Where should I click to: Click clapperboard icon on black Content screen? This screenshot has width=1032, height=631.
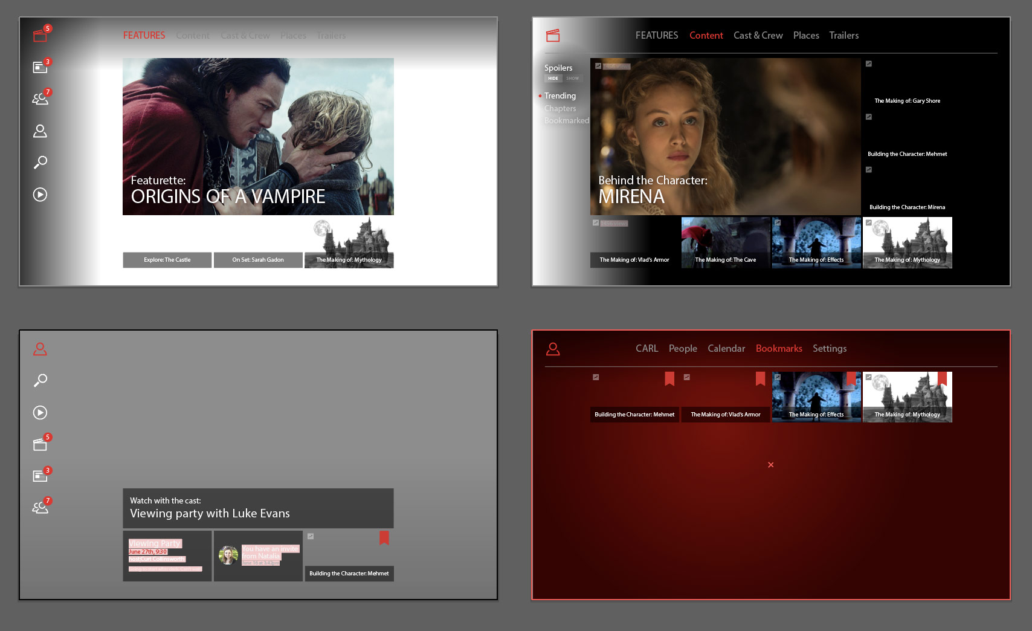553,36
